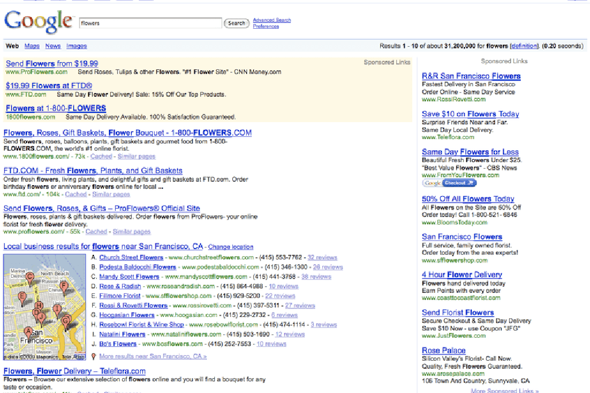View Similar pages for the FTD.com result

click(111, 194)
